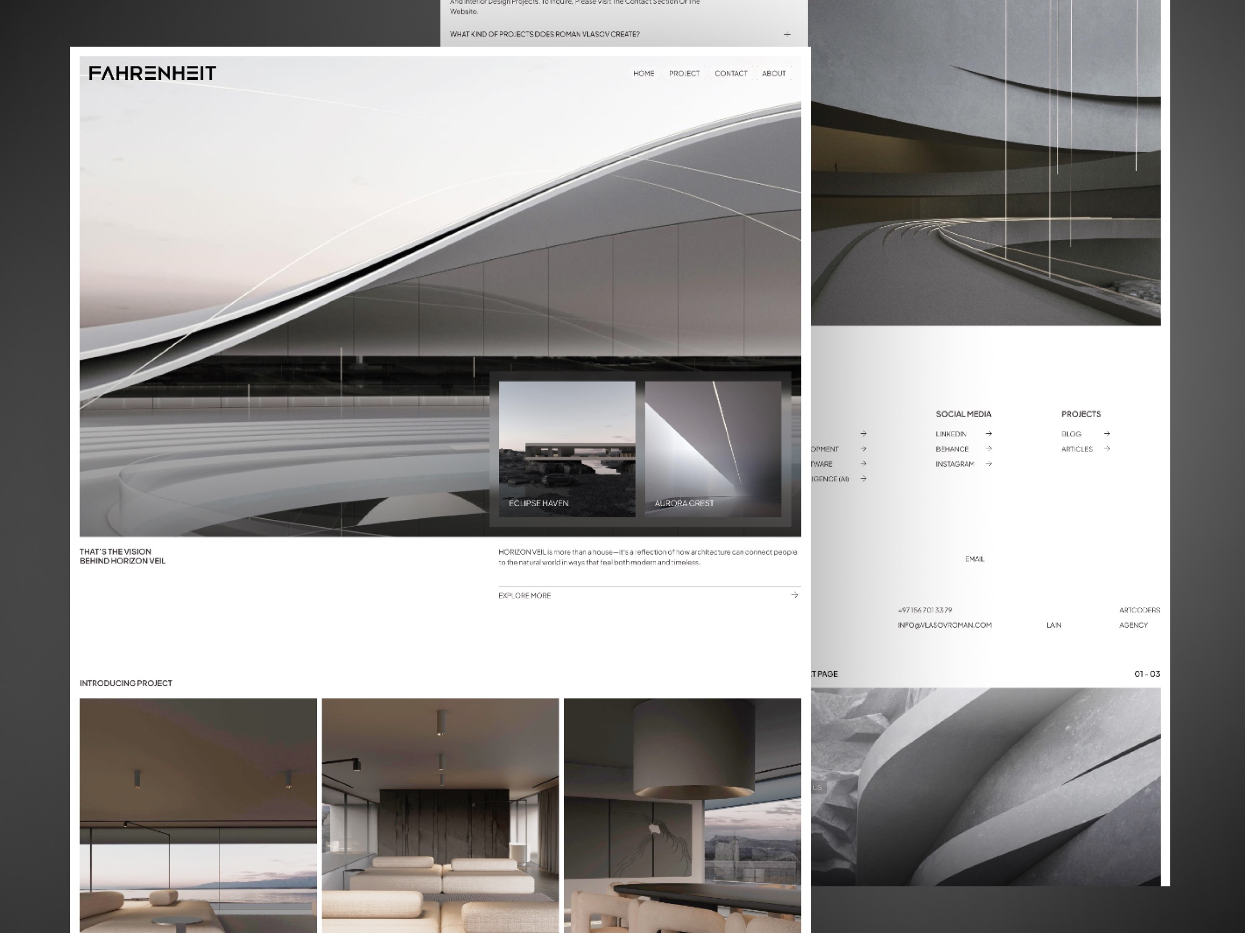Click the arrow beside the Intelligence (AI) item
Viewport: 1245px width, 933px height.
pyautogui.click(x=863, y=478)
